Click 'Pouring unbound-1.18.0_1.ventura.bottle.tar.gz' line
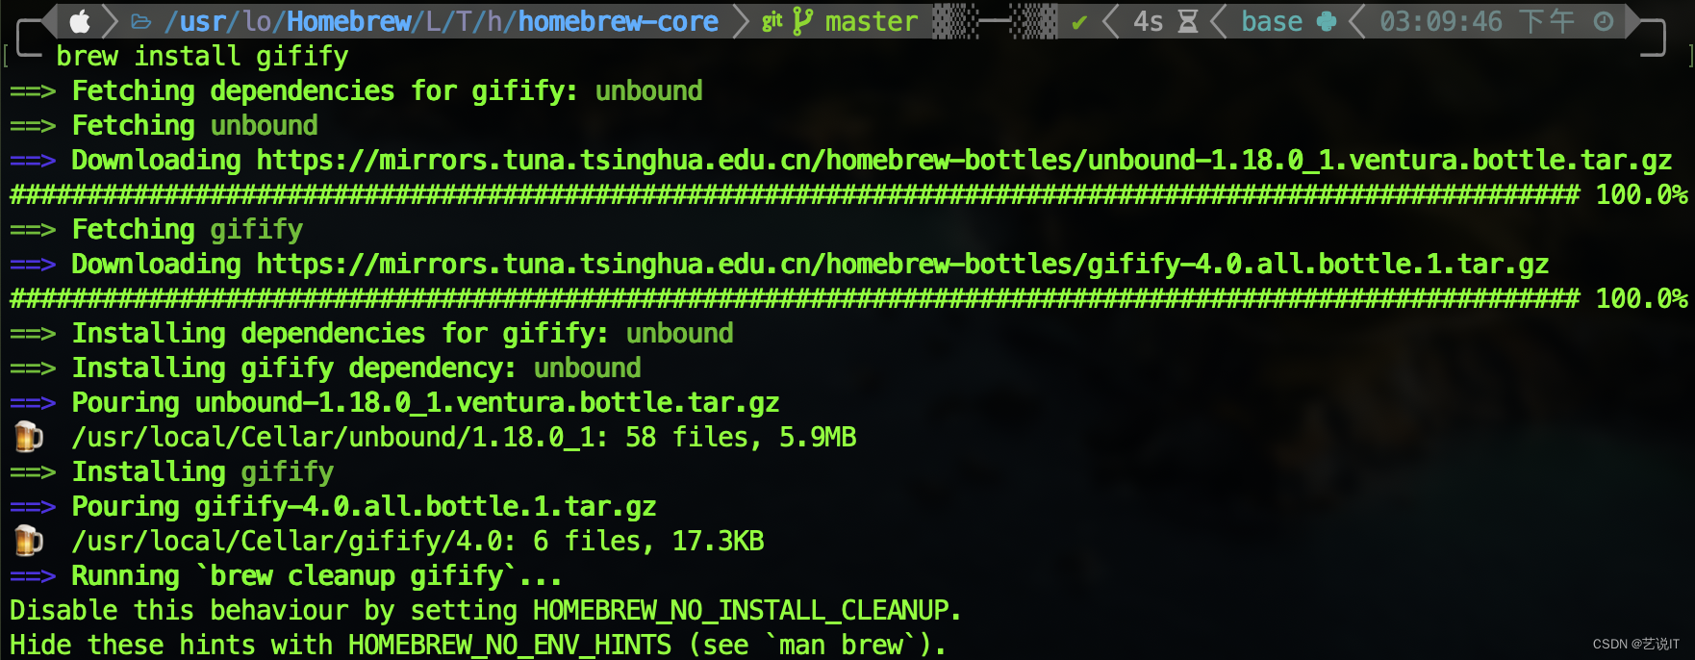1695x660 pixels. (394, 402)
